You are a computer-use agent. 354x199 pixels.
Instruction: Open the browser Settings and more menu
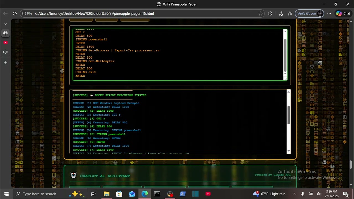pos(329,13)
